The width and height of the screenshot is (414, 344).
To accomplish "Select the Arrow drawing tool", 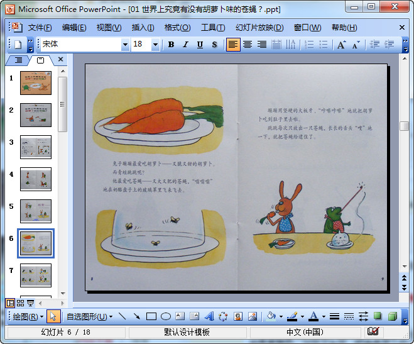I will tap(136, 316).
